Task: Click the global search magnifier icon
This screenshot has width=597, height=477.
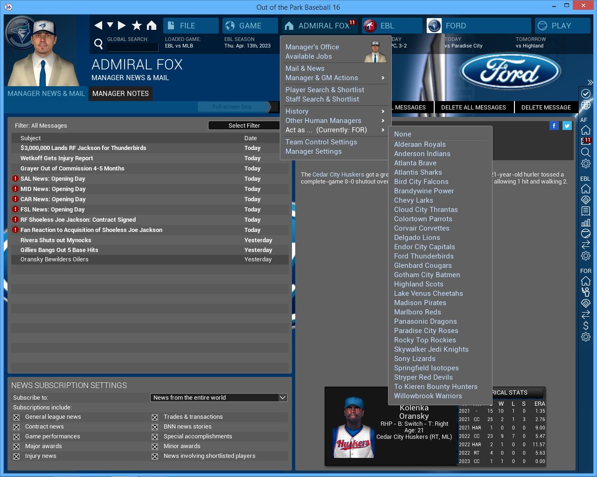Action: coord(98,44)
